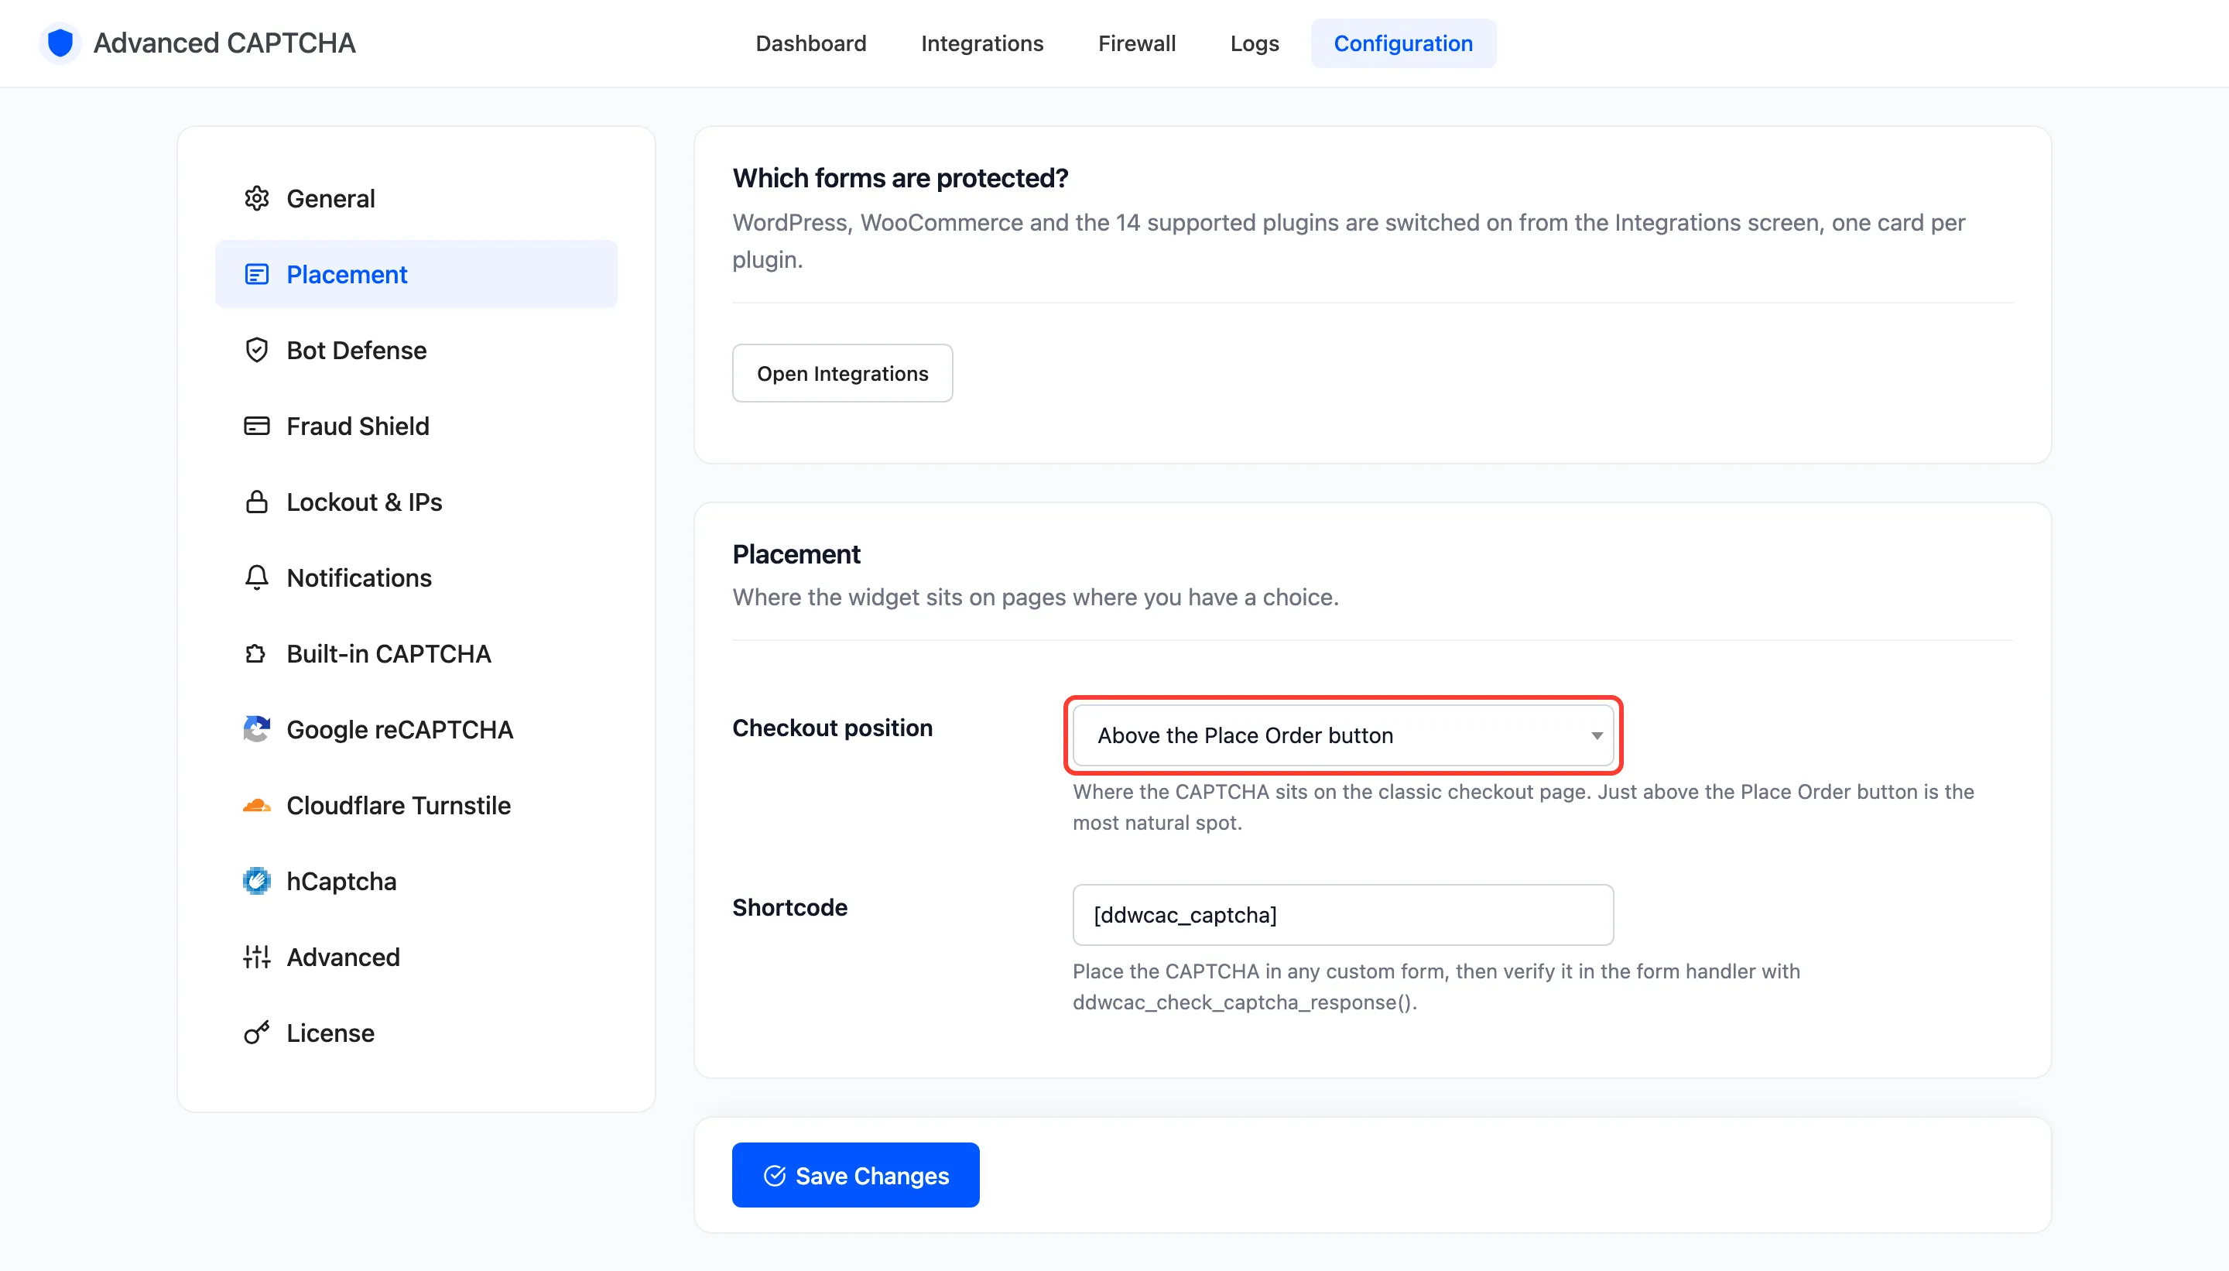The image size is (2229, 1271).
Task: Click the General gear icon
Action: (257, 198)
